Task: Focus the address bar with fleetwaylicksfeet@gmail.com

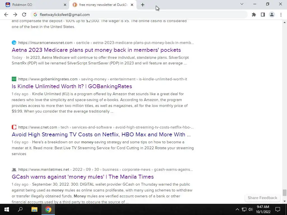Action: [x=139, y=15]
